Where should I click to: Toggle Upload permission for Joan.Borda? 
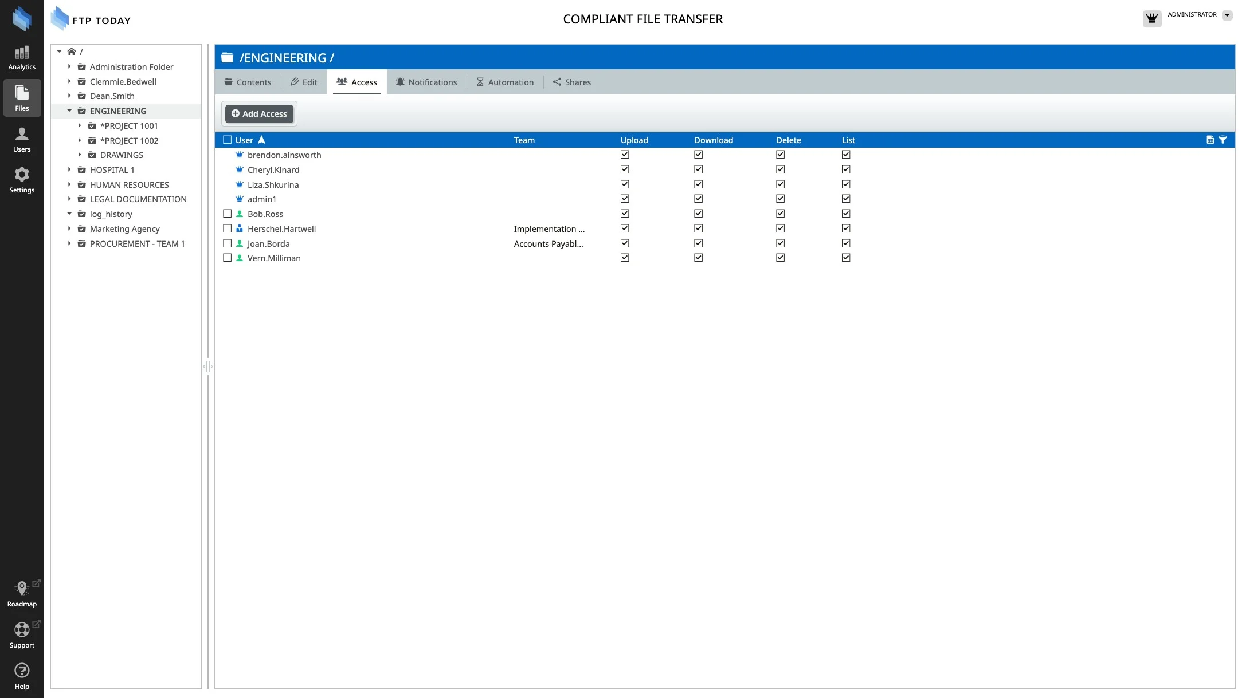(625, 243)
